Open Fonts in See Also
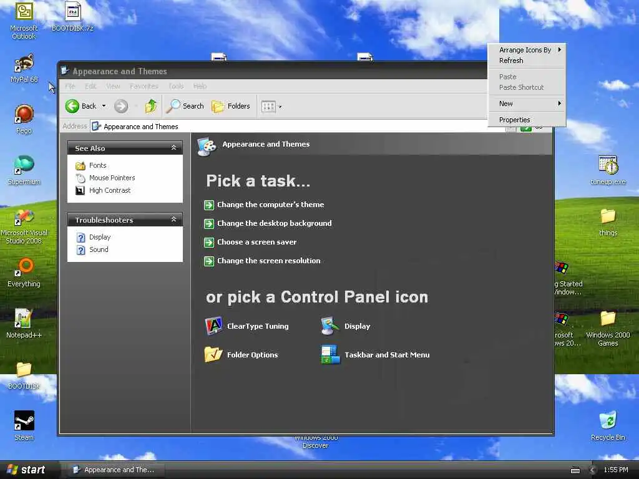Viewport: 639px width, 479px height. point(91,165)
